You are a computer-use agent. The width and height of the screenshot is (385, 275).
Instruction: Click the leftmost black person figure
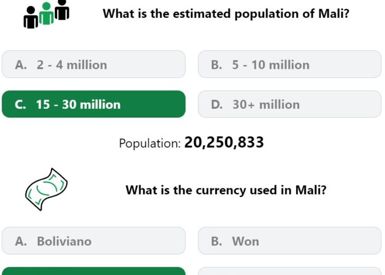pos(31,17)
